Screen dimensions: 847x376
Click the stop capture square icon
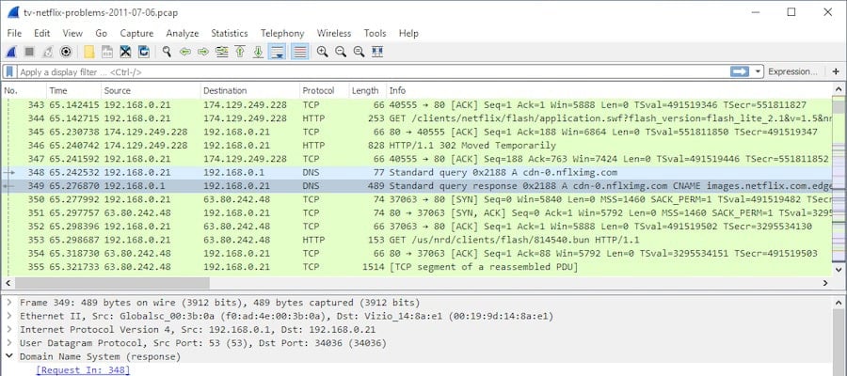pyautogui.click(x=29, y=52)
